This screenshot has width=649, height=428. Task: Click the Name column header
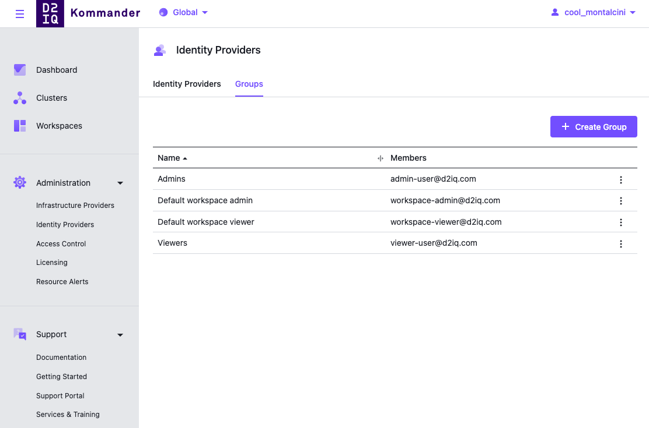click(x=169, y=158)
